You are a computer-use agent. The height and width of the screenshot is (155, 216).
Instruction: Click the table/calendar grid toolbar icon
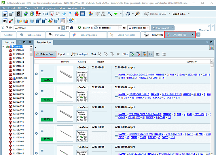[x=63, y=21]
